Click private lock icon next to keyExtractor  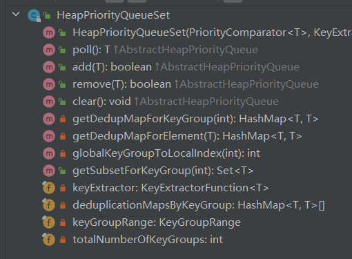[63, 188]
